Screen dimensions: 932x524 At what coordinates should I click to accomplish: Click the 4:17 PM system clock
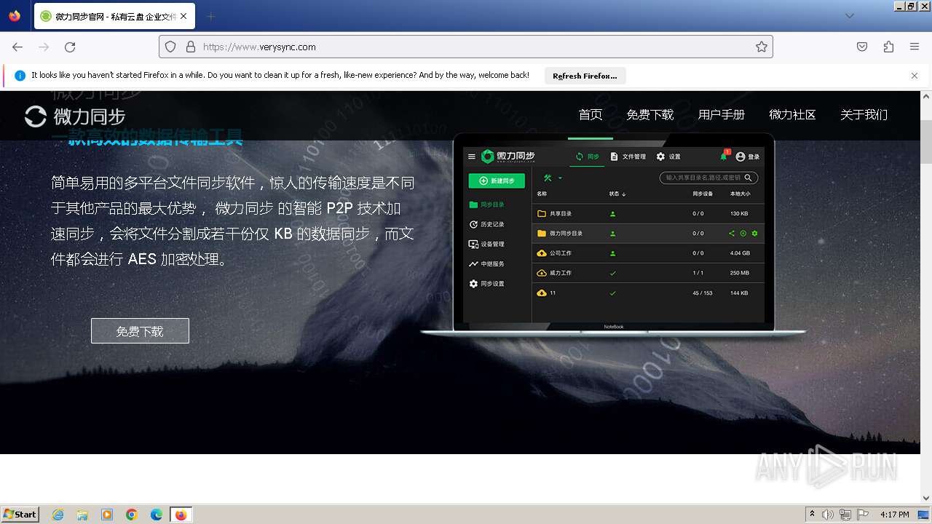coord(894,515)
